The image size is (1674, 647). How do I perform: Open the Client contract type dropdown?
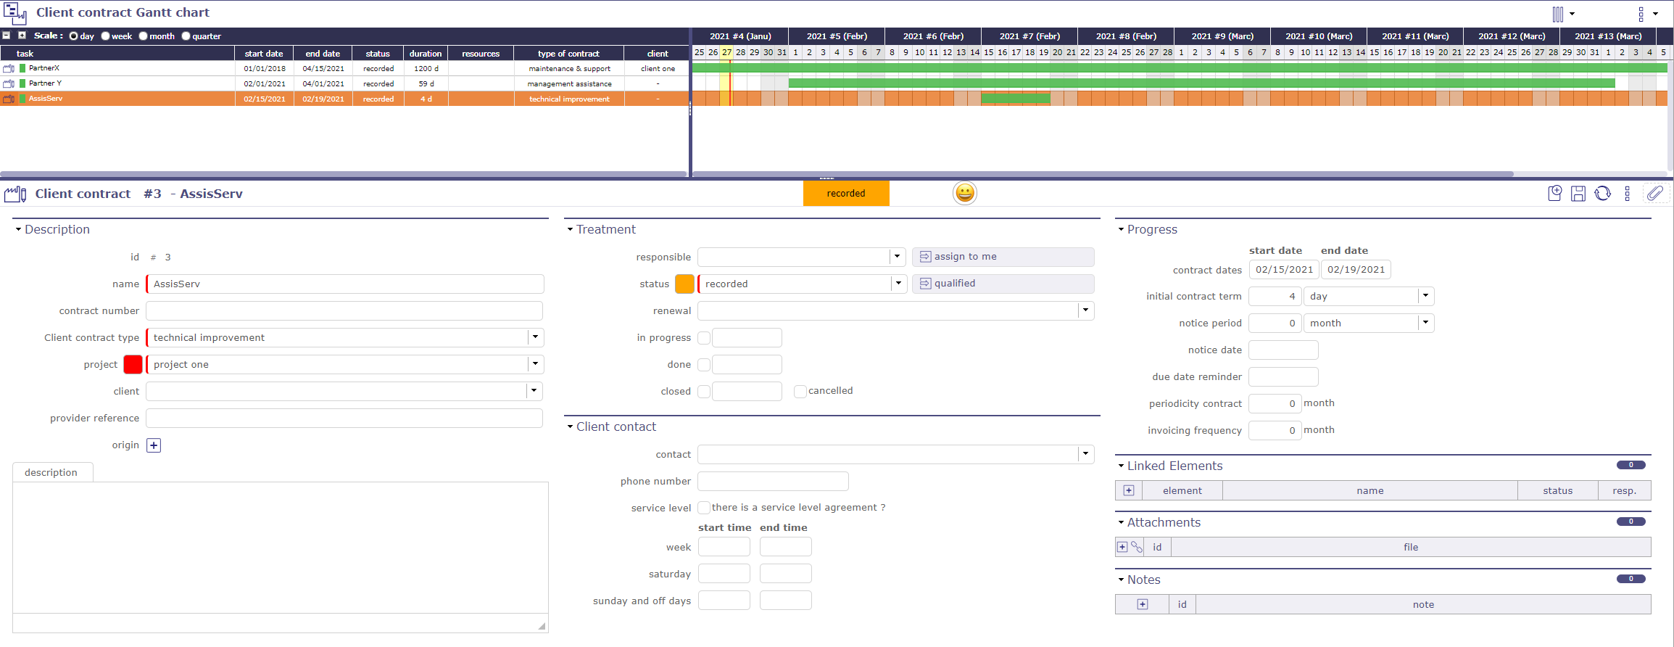coord(535,337)
